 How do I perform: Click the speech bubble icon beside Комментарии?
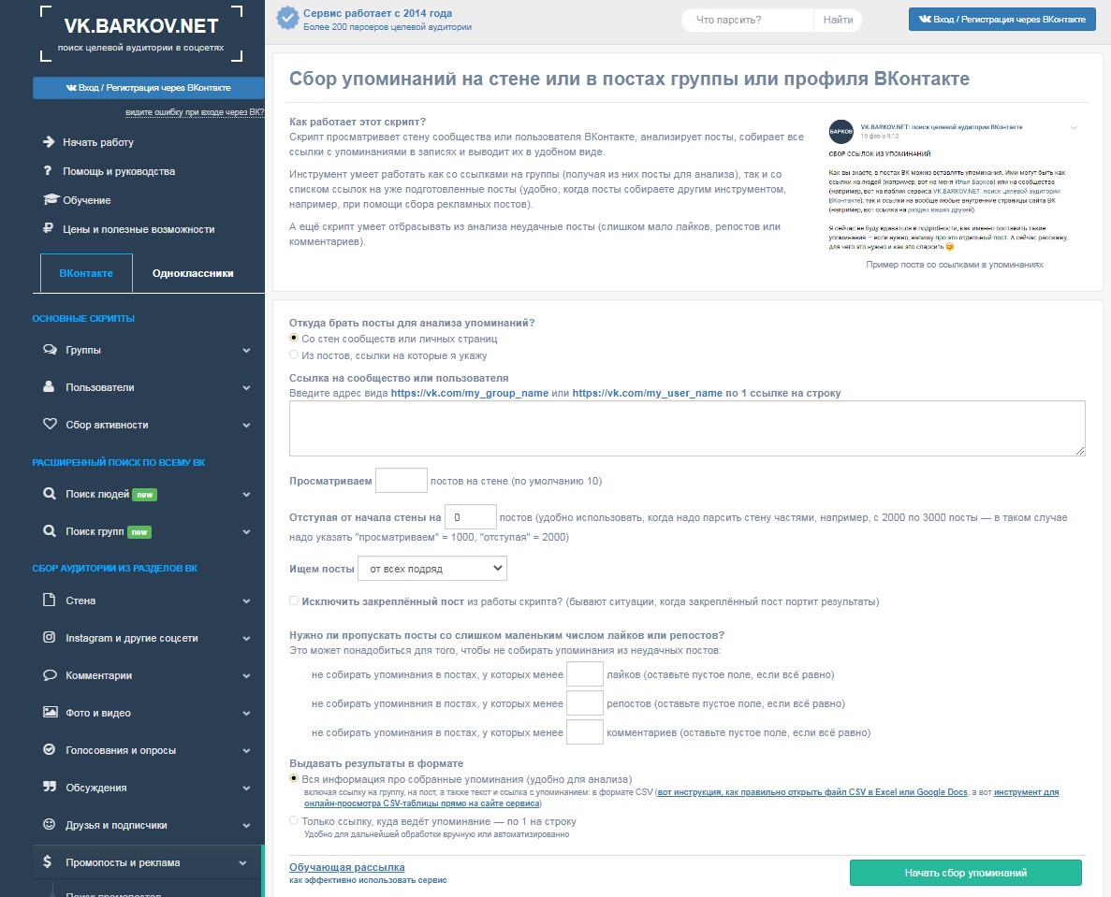point(50,674)
